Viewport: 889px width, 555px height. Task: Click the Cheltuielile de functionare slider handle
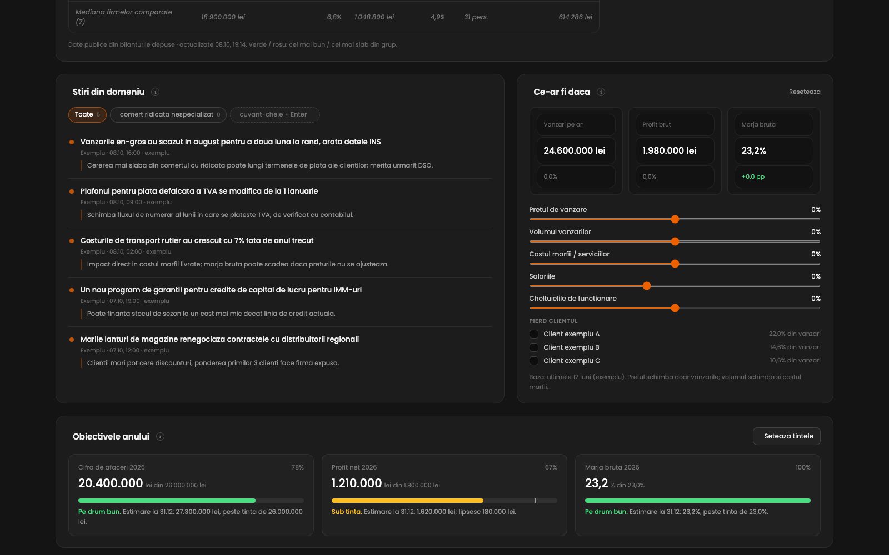(x=675, y=308)
